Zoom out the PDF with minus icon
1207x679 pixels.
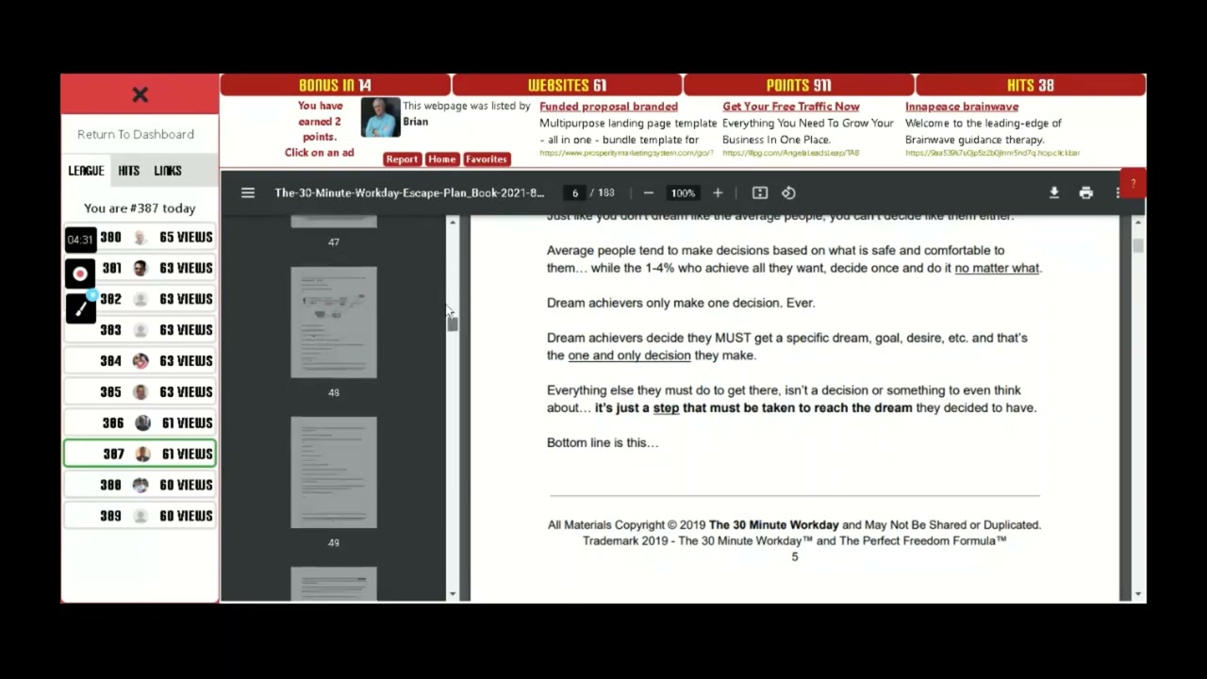(648, 192)
